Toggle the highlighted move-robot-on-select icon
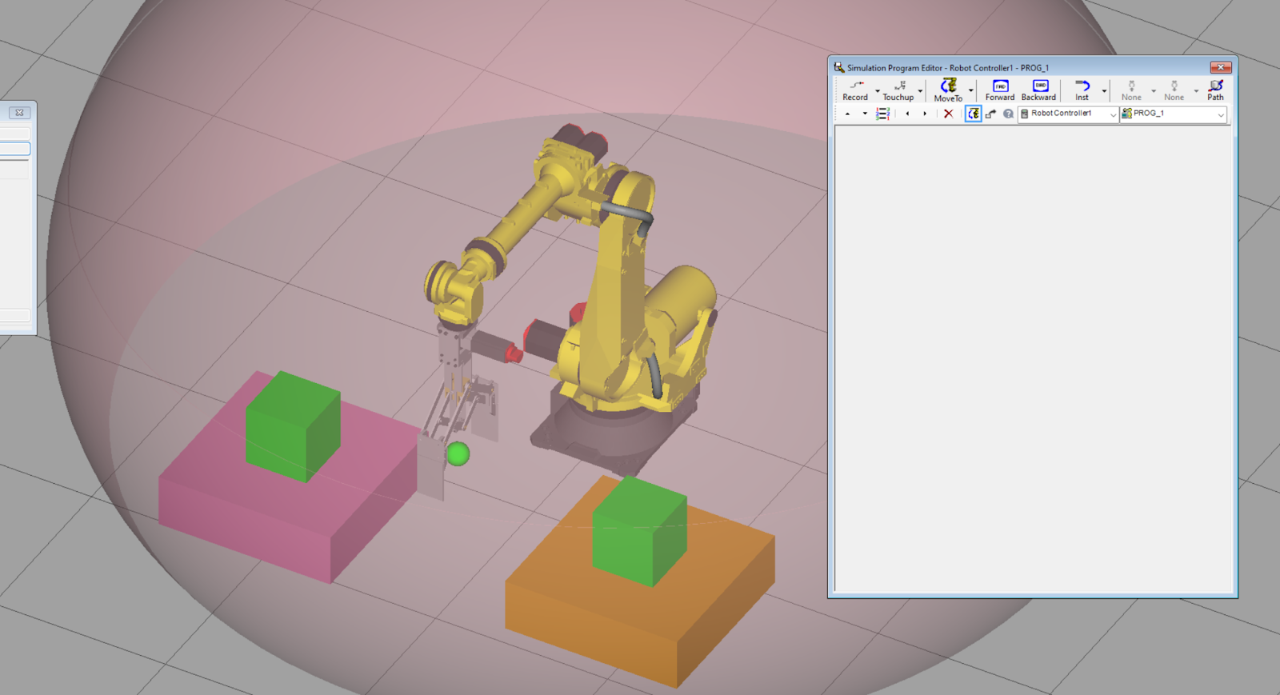 pyautogui.click(x=974, y=114)
